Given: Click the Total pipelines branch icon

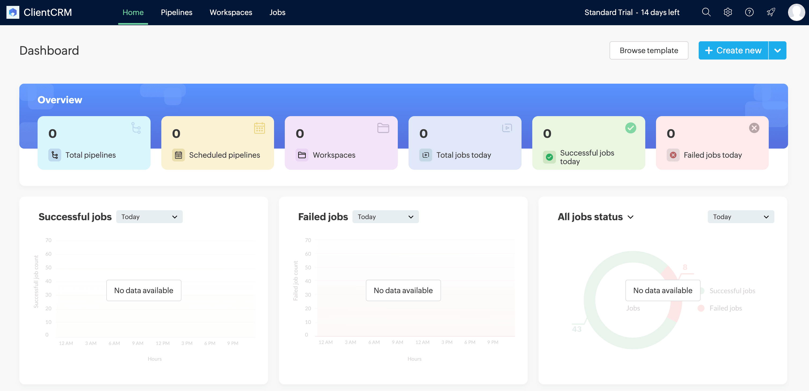Looking at the screenshot, I should pyautogui.click(x=55, y=155).
